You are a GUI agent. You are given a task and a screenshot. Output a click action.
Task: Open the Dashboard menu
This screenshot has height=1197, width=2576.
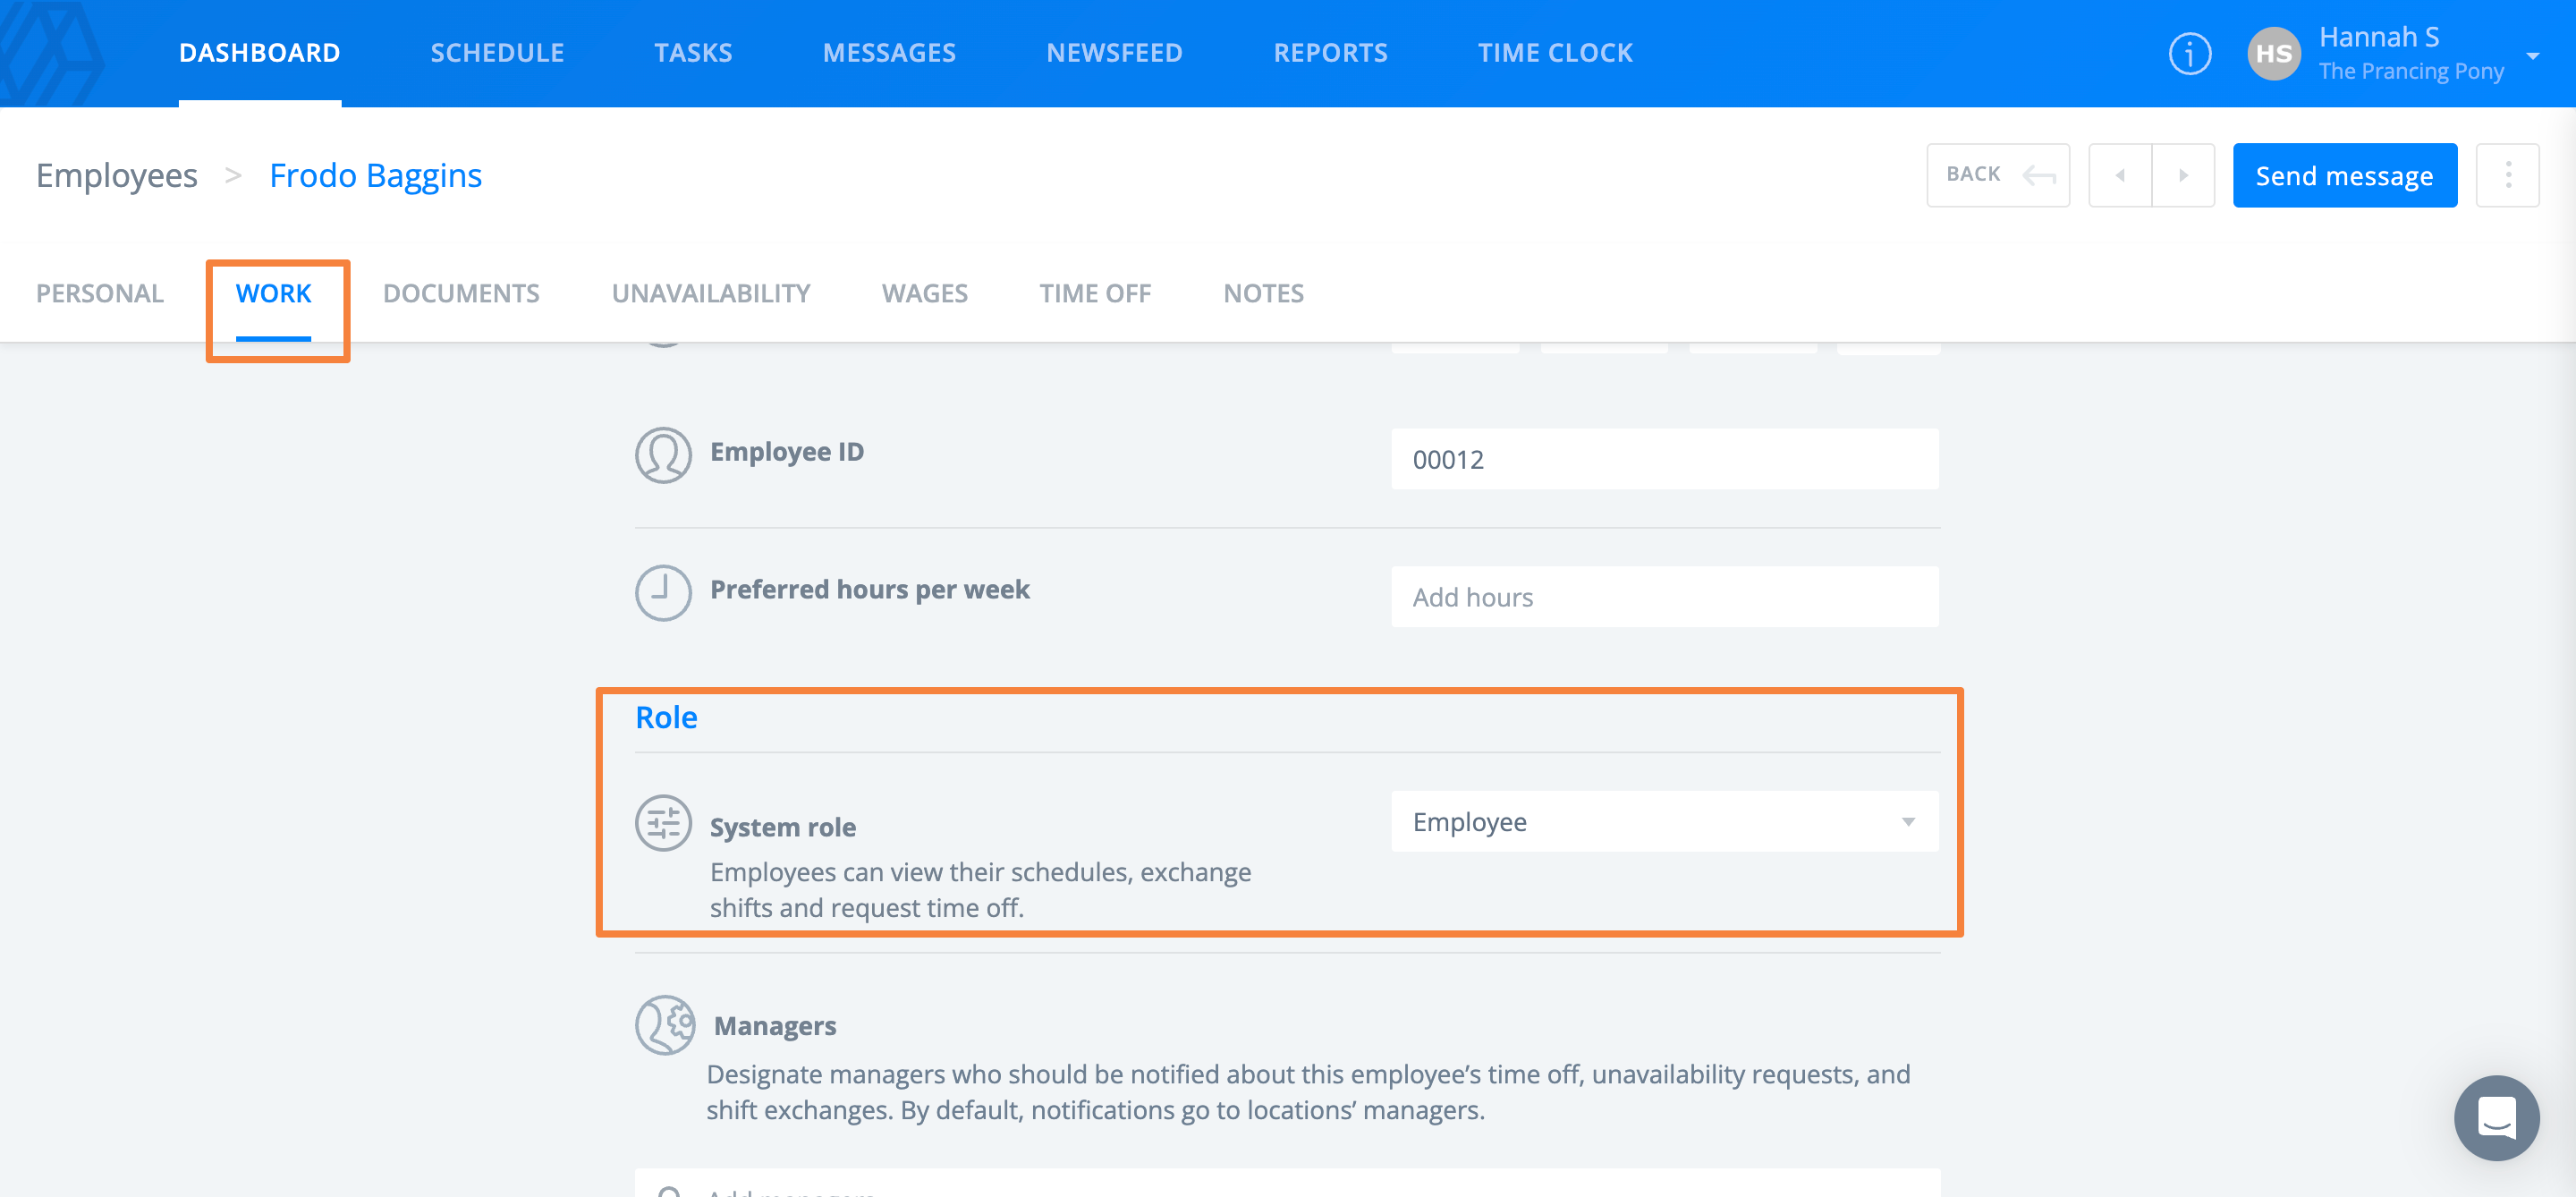coord(260,53)
